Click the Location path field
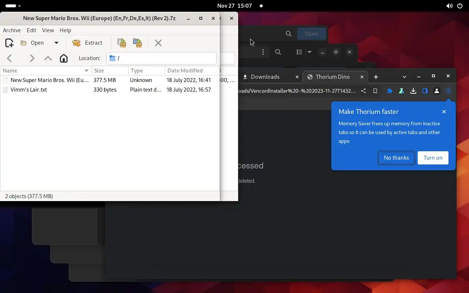 (161, 58)
